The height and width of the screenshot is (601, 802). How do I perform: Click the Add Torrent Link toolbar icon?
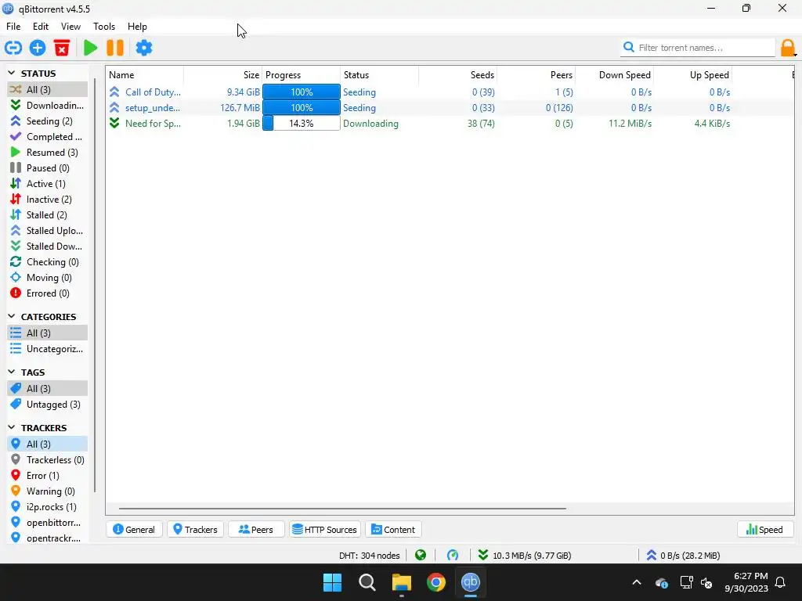pyautogui.click(x=13, y=48)
